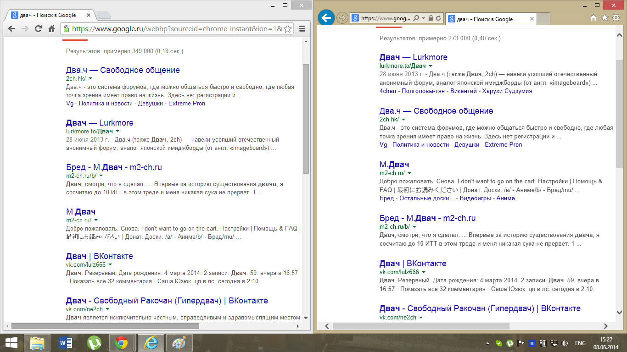Launch Word from the taskbar
The image size is (627, 352).
(x=67, y=343)
